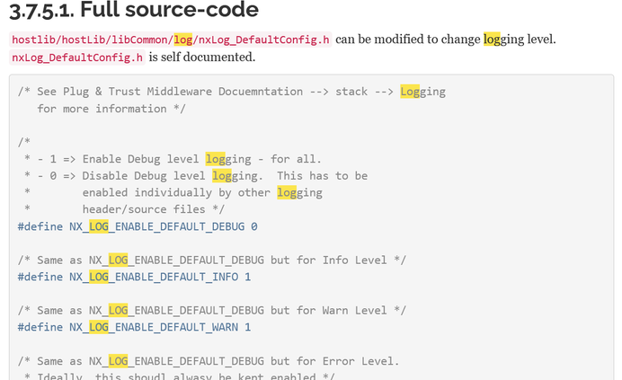The image size is (622, 380).
Task: Click the comment ending "for Info Level"
Action: click(x=212, y=260)
